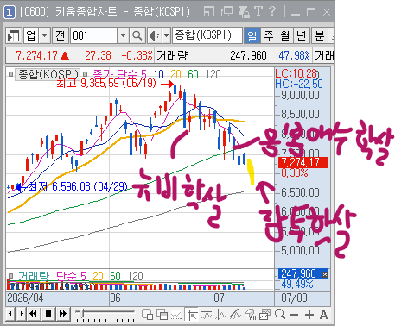Expand the speaker options dropdown arrow
Image resolution: width=395 pixels, height=326 pixels.
click(x=166, y=35)
